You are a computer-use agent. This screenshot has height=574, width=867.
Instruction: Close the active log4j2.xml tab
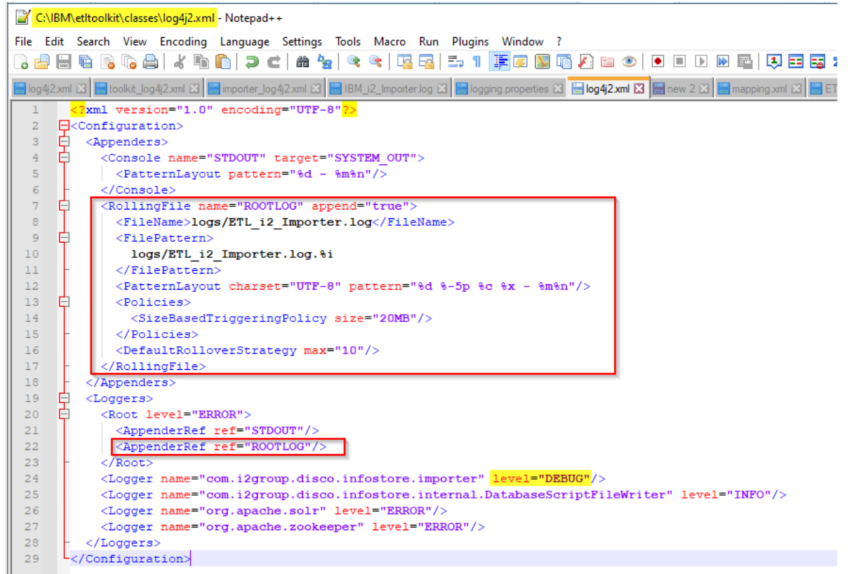click(639, 89)
